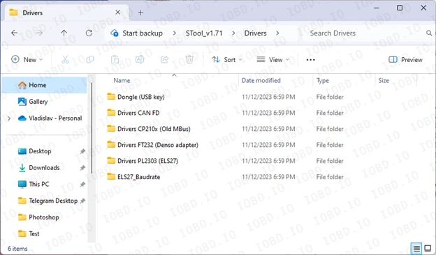Sort by Date modified column header
The image size is (436, 255).
[x=261, y=81]
